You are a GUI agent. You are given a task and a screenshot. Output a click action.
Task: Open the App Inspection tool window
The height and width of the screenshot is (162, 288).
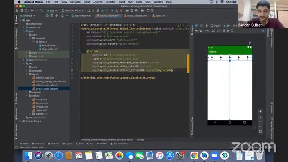(119, 144)
